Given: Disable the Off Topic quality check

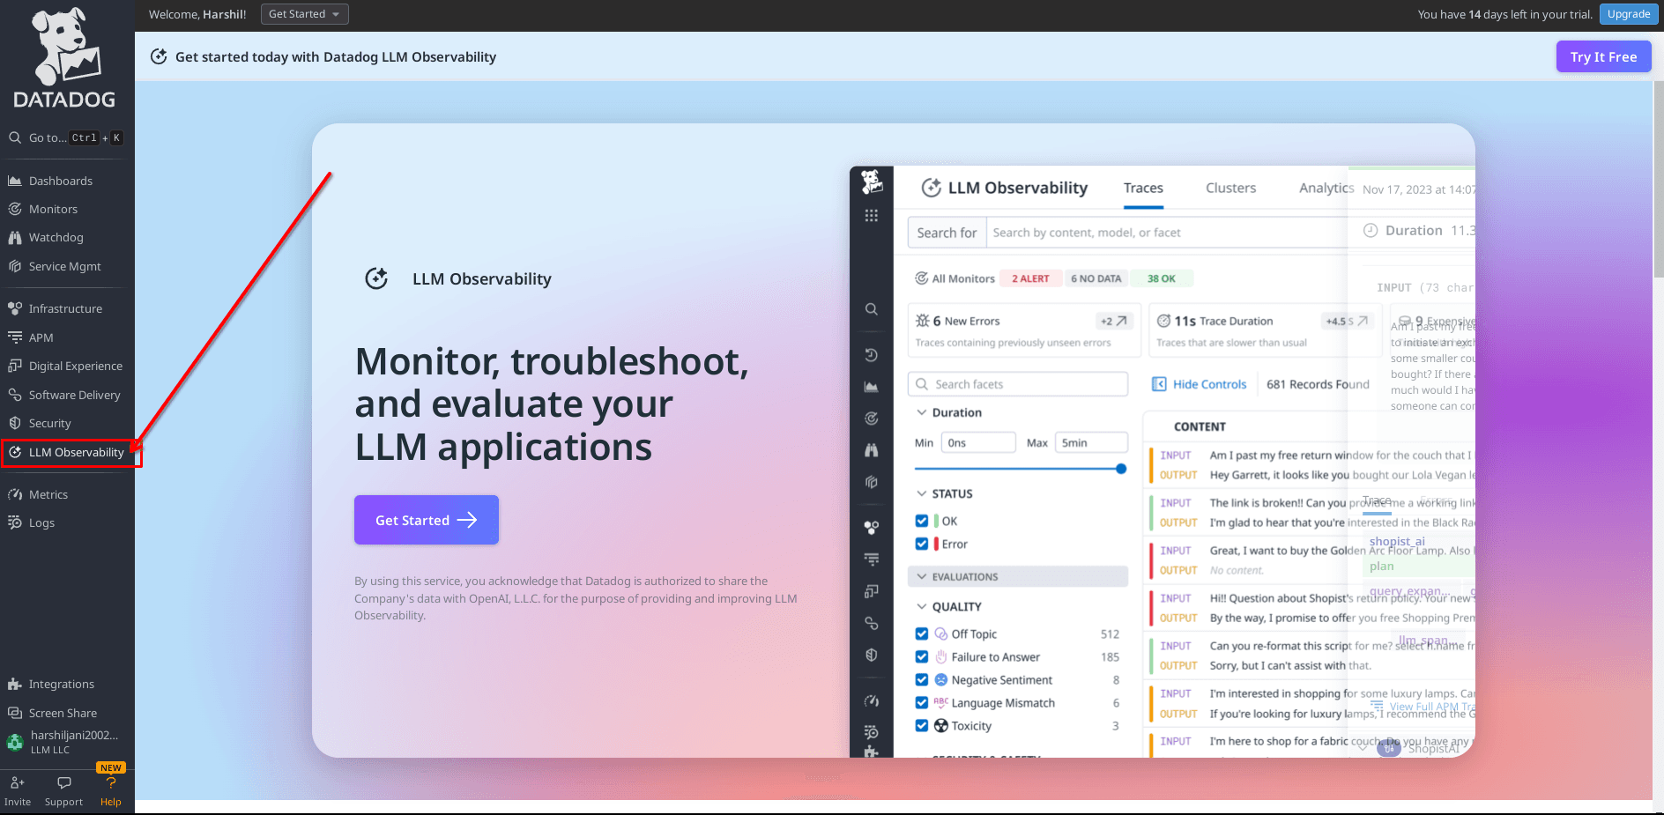Looking at the screenshot, I should click(x=922, y=633).
